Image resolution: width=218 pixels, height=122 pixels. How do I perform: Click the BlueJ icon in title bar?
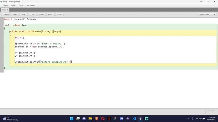(1, 1)
